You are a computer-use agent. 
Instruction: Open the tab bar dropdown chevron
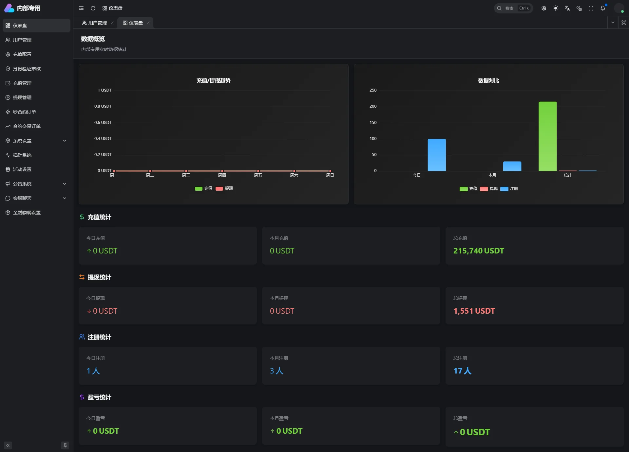click(613, 23)
